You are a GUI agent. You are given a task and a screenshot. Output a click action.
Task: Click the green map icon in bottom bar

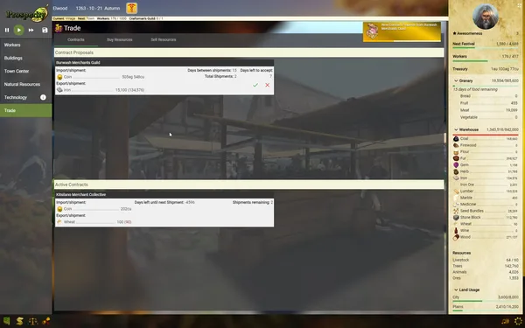7,321
